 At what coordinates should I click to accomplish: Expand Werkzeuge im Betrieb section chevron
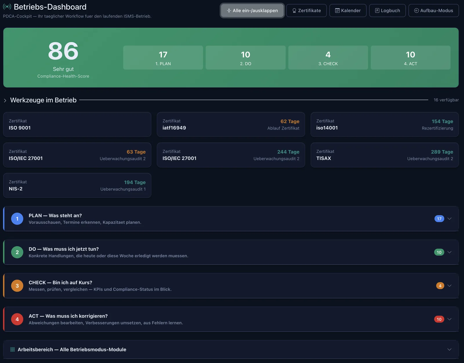5,101
